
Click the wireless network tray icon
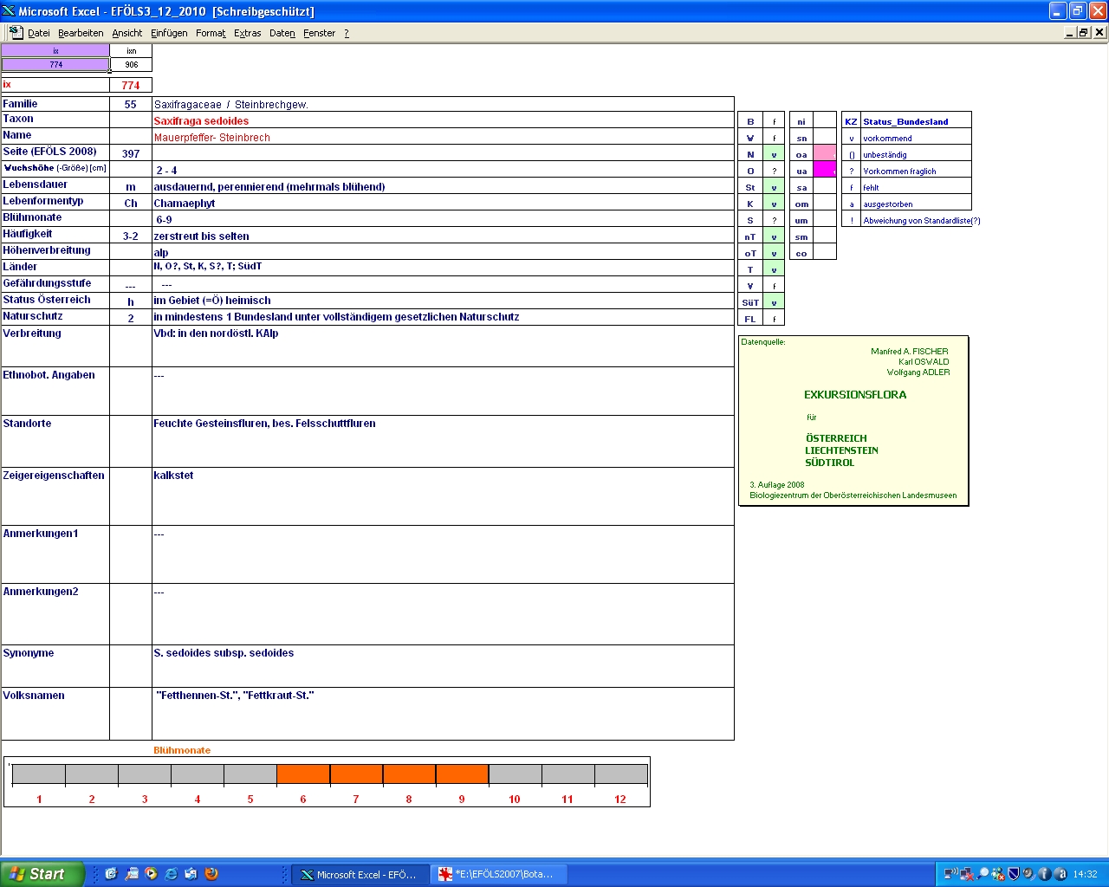click(x=950, y=874)
